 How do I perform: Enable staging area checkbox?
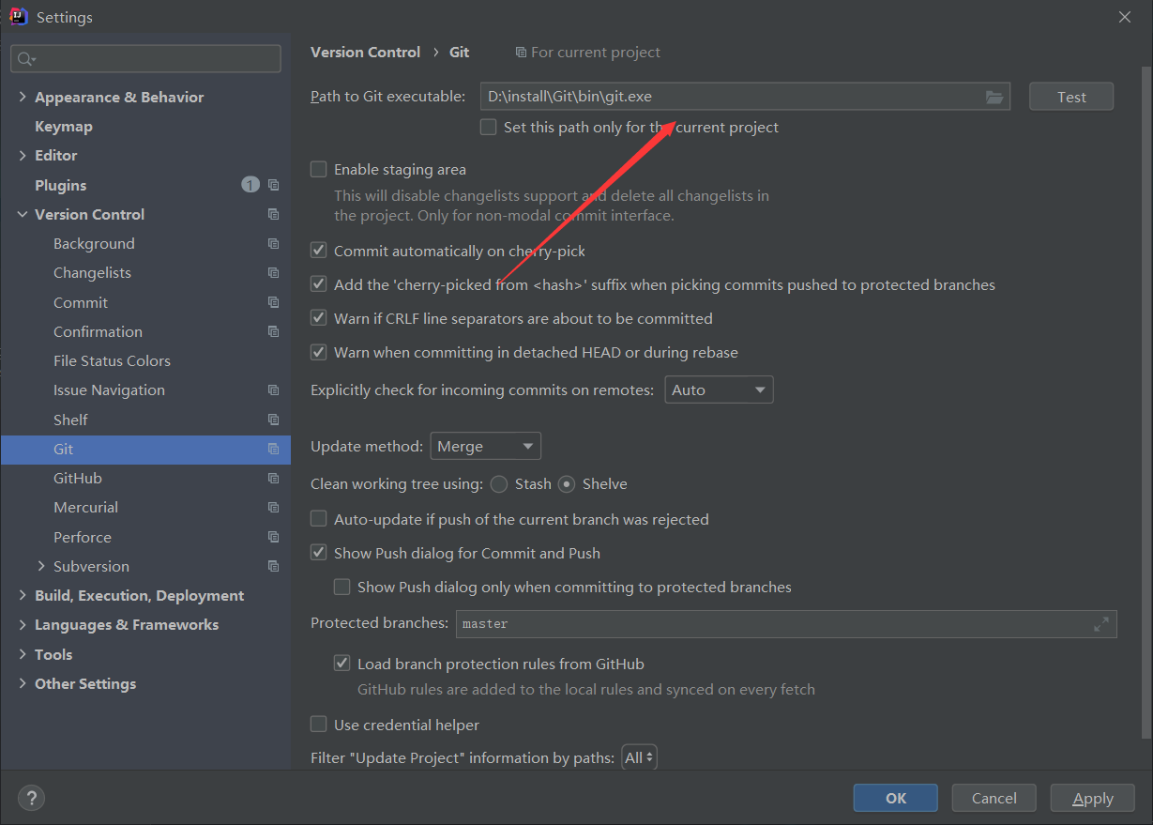tap(319, 169)
